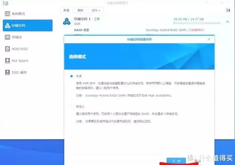Click the 存储空间 1 volume cubes icon
This screenshot has height=165, width=235.
[x=67, y=22]
